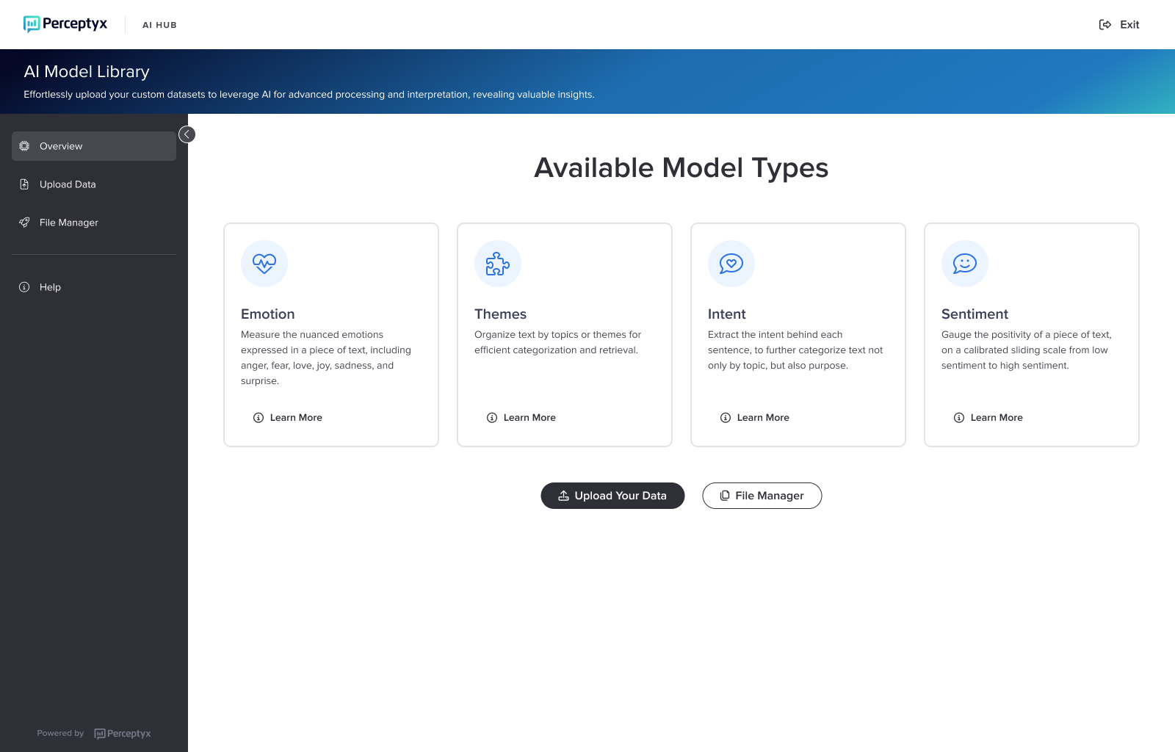
Task: Click the Help info icon in sidebar
Action: point(24,287)
